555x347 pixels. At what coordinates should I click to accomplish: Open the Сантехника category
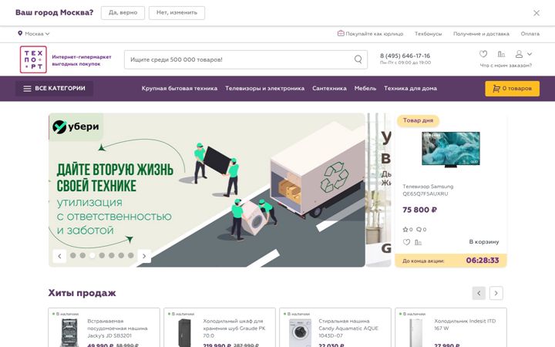[x=329, y=89]
